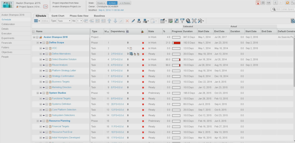Check the Define Scope row checkbox
The width and height of the screenshot is (295, 143).
(44, 43)
